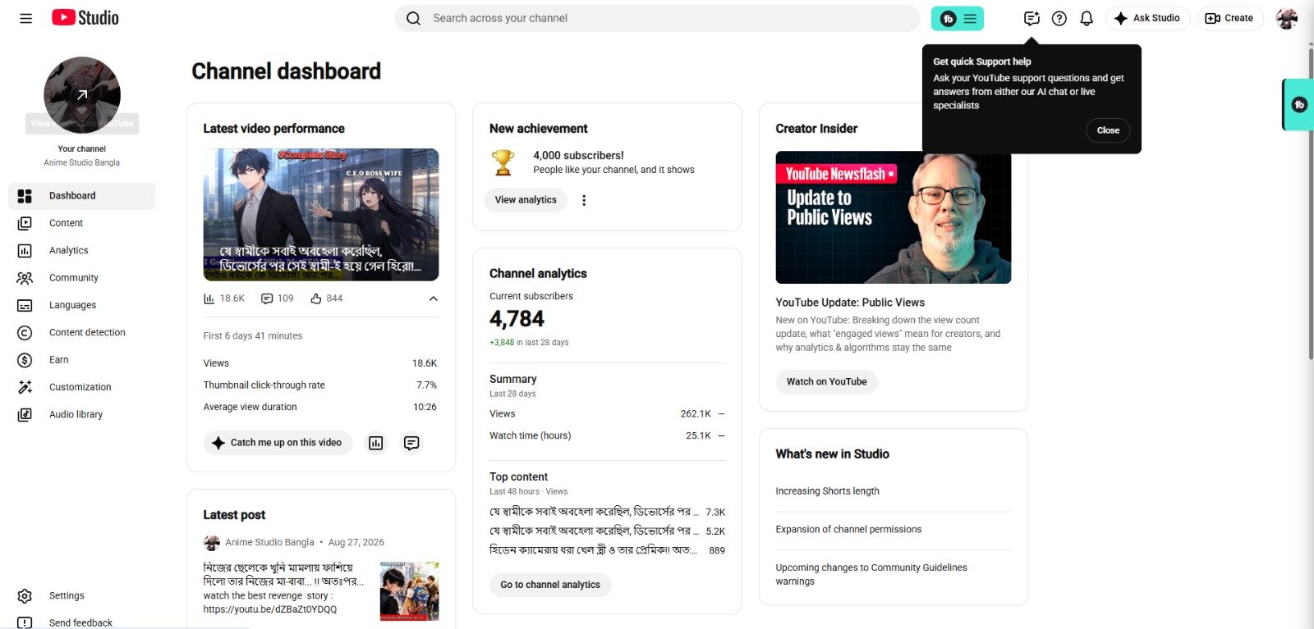
Task: Click the Settings gear icon
Action: pyautogui.click(x=25, y=596)
